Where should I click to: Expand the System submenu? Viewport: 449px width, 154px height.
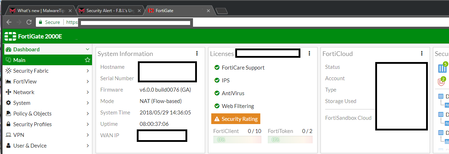pos(88,103)
